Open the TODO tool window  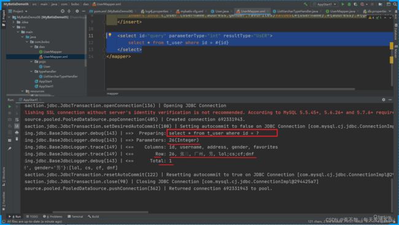click(x=32, y=216)
